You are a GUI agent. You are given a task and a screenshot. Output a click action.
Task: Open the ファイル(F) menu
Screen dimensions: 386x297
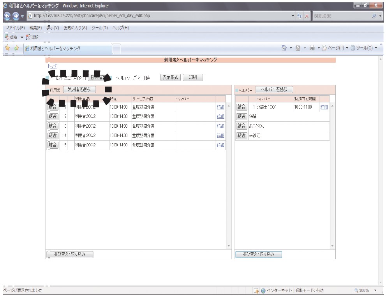point(15,28)
